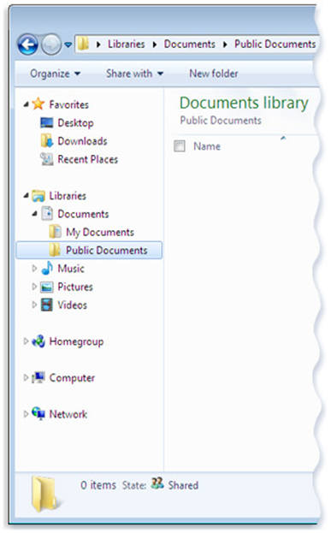The width and height of the screenshot is (331, 533).
Task: Click the Shared state text
Action: coord(183,485)
